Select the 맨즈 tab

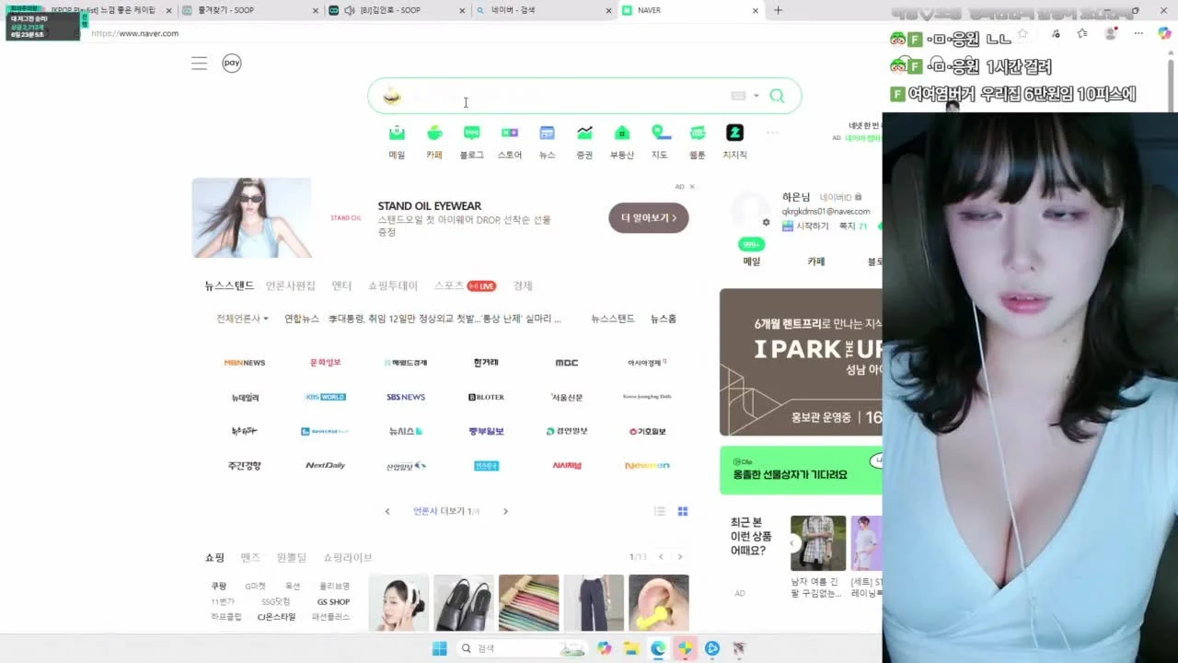[250, 557]
